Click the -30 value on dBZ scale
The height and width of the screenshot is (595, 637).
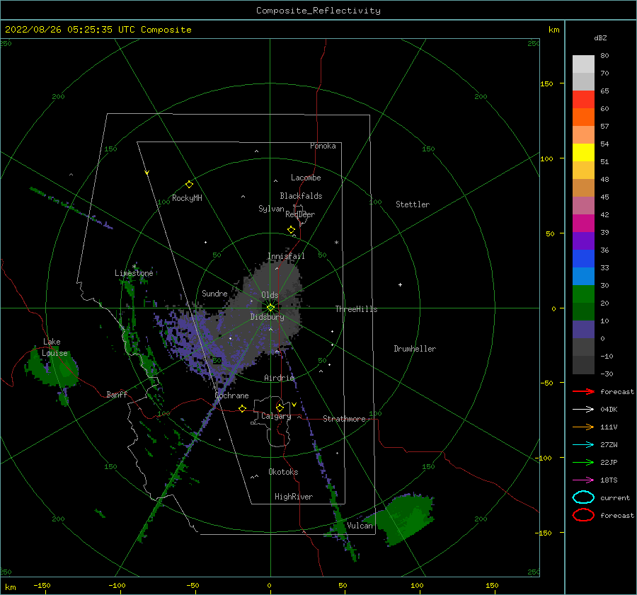[x=607, y=374]
